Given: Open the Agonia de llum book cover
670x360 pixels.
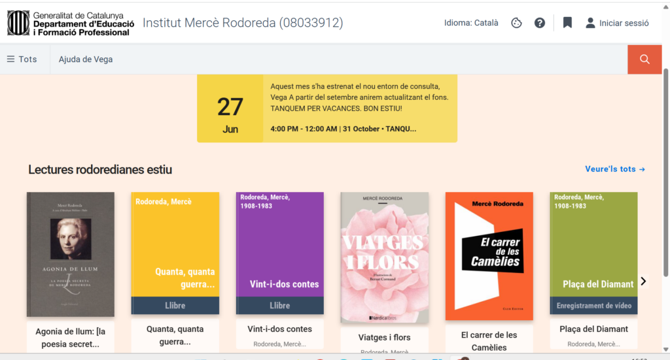Looking at the screenshot, I should click(x=71, y=254).
